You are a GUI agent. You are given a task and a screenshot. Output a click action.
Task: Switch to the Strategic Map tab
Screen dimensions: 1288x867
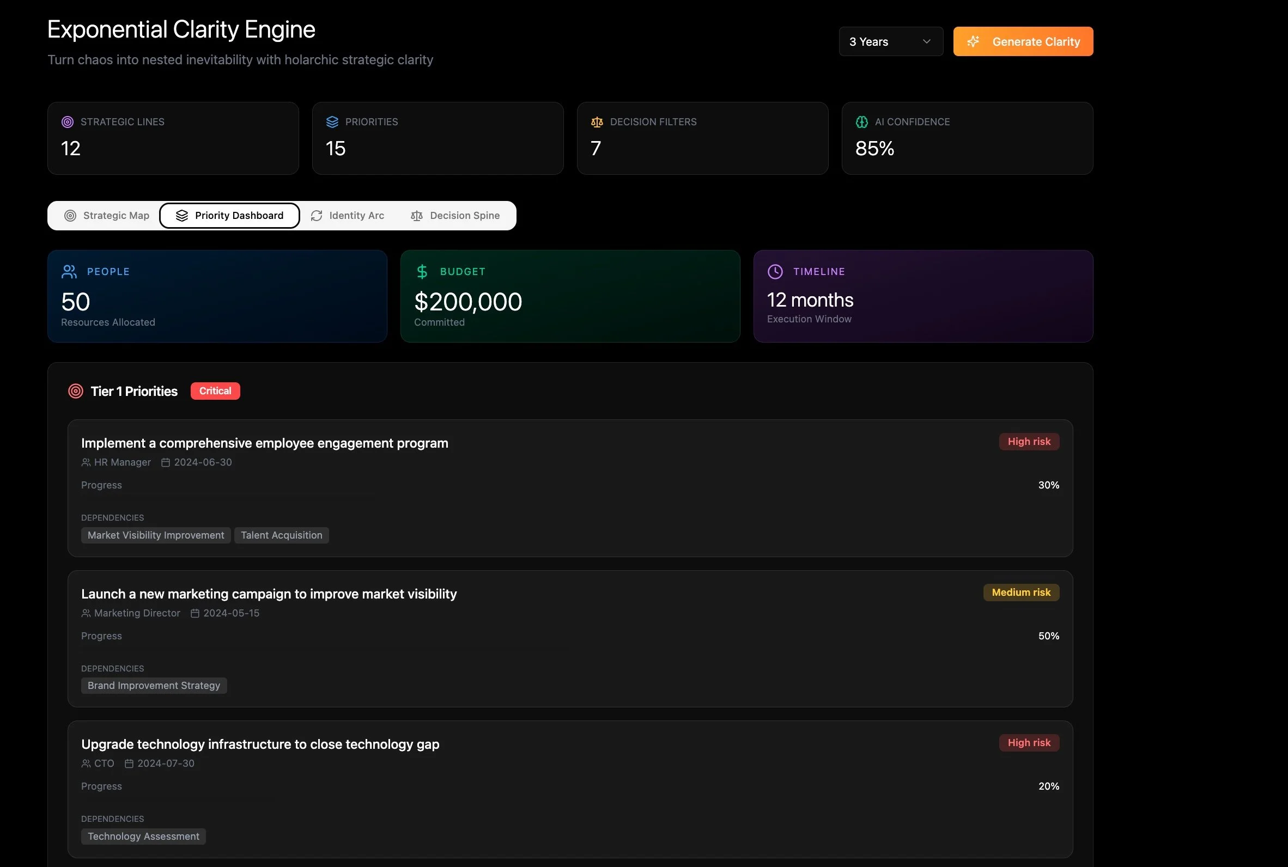pyautogui.click(x=107, y=216)
